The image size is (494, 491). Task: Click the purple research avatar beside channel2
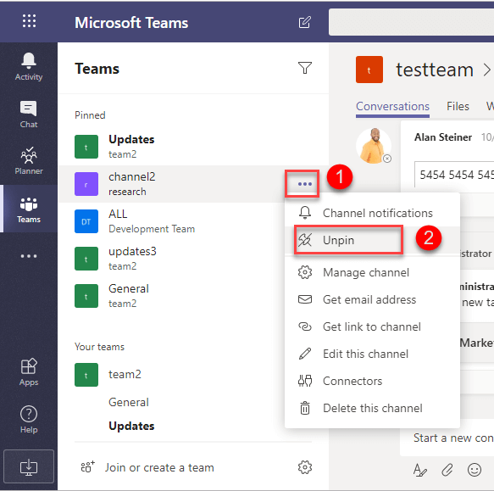tap(86, 184)
